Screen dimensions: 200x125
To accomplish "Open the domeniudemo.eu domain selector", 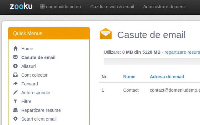I will (x=61, y=7).
